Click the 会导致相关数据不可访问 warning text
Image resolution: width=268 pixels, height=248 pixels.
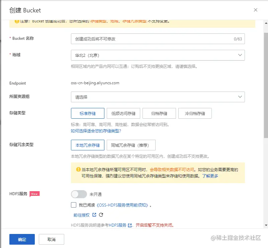(172, 169)
